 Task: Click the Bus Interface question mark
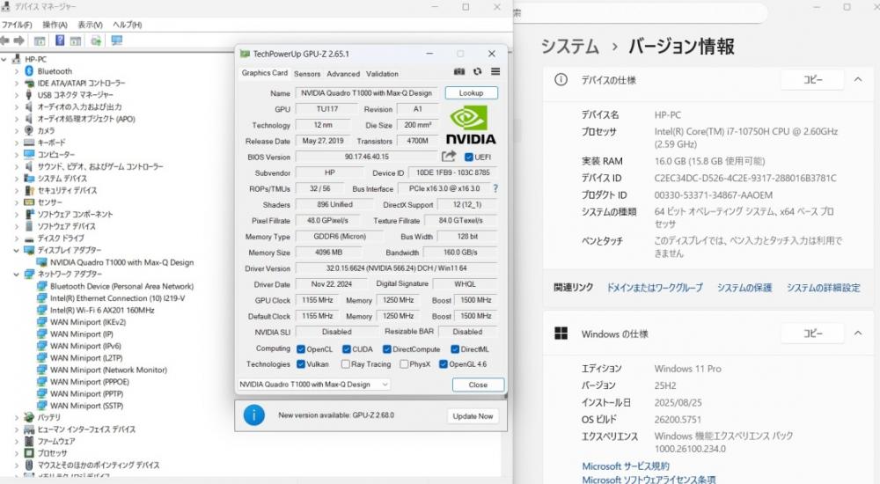coord(495,188)
